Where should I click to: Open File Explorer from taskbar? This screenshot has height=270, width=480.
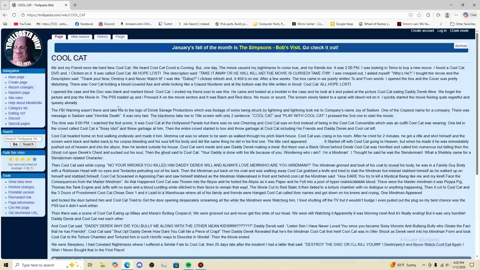(x=102, y=265)
